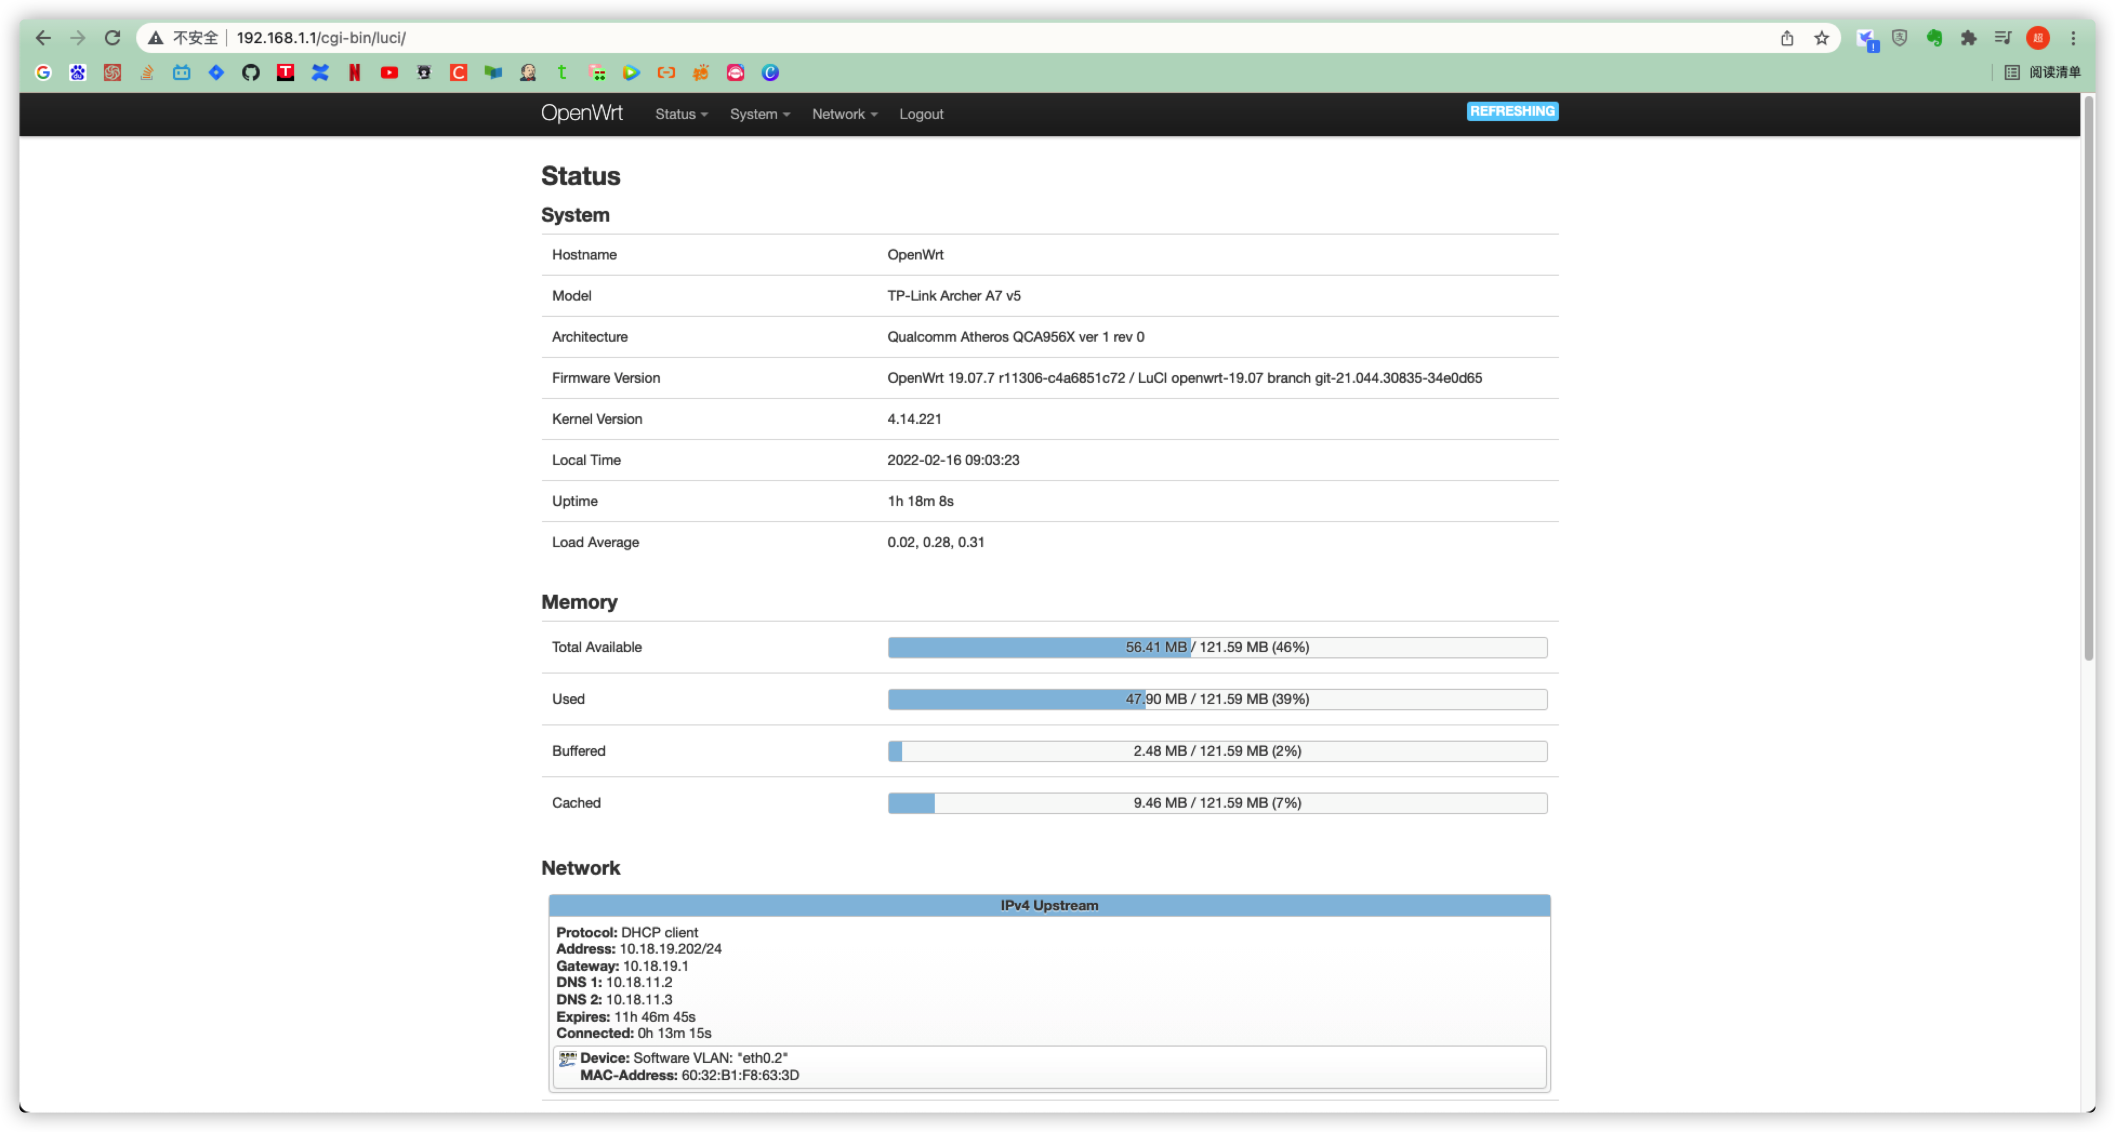Screen dimensions: 2115x1132
Task: Select the DNS 1 value 10.18.11.2
Action: (x=639, y=983)
